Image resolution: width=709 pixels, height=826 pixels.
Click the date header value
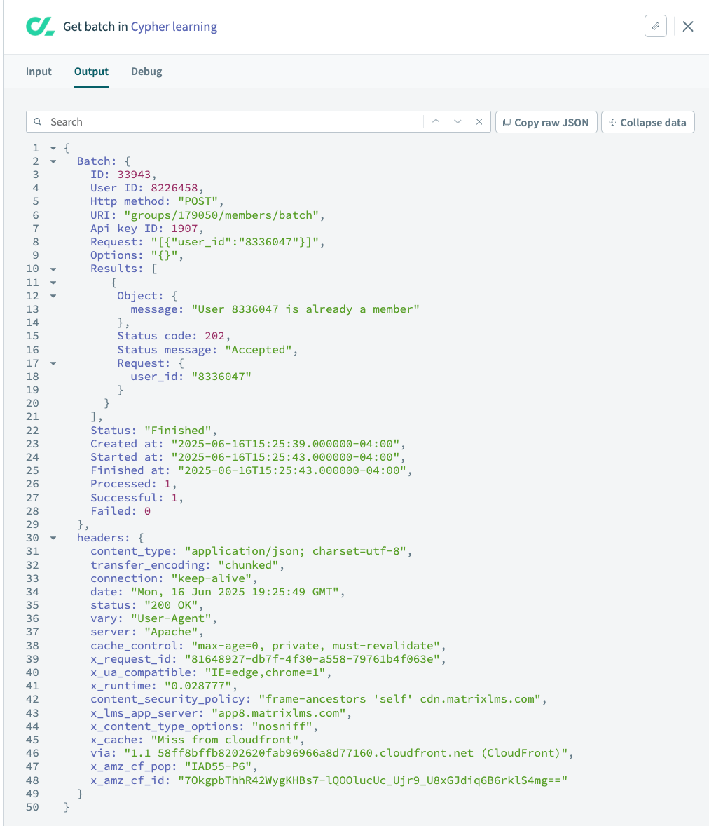click(x=235, y=592)
